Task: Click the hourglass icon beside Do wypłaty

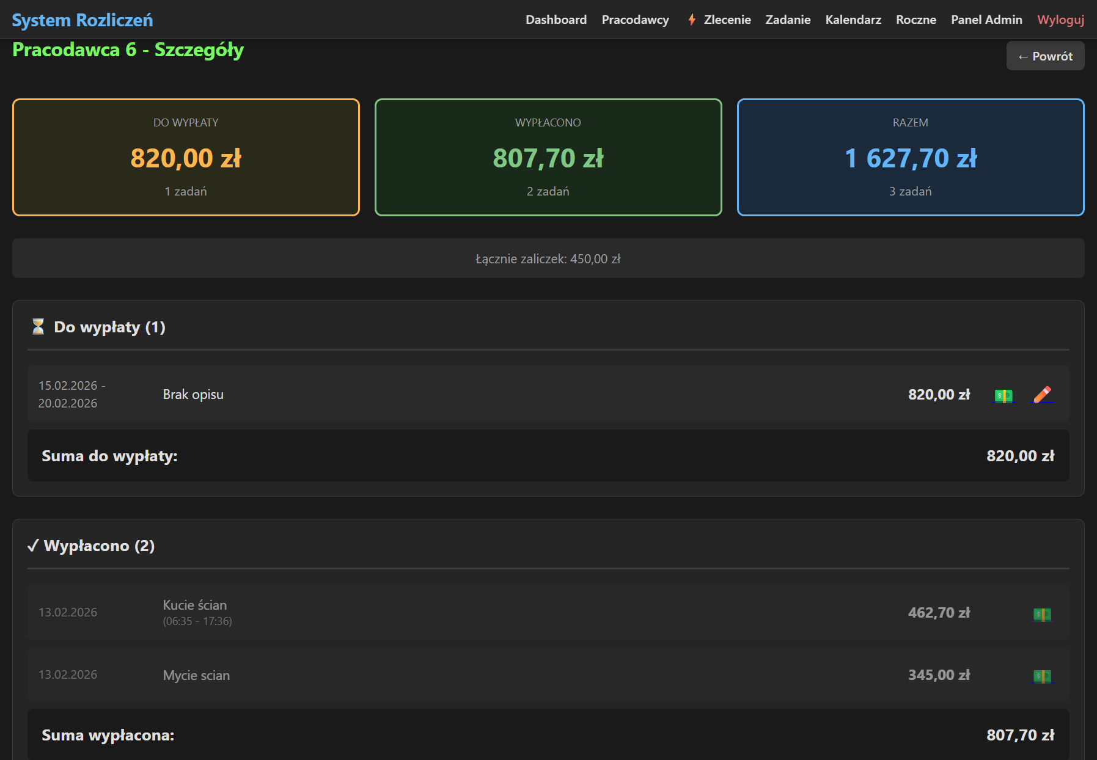Action: [38, 327]
